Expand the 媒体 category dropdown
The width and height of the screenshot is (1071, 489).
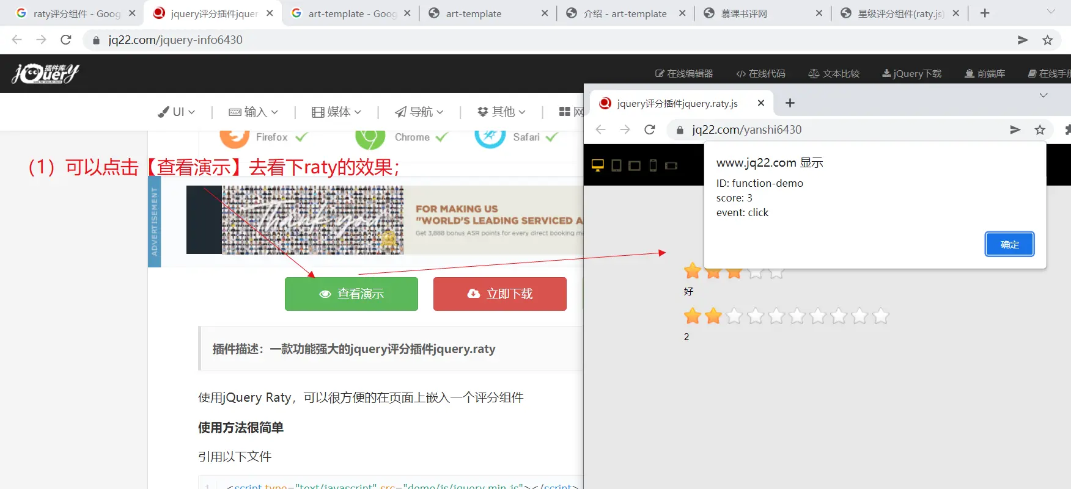click(336, 112)
